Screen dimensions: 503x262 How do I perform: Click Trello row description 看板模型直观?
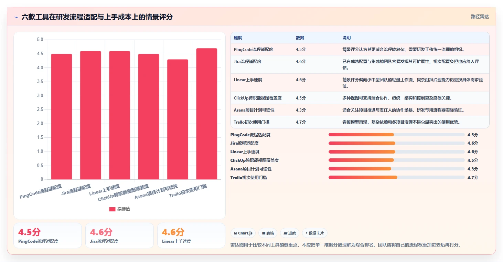(x=401, y=122)
